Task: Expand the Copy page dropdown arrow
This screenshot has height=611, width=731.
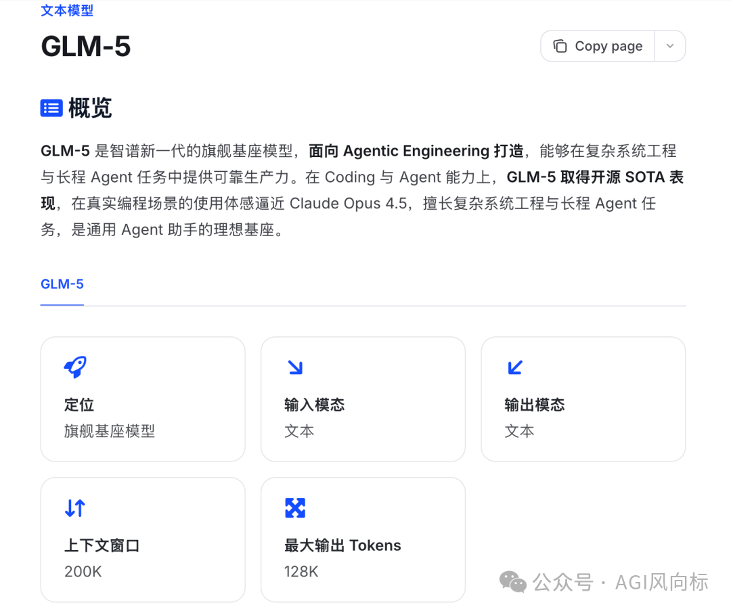Action: [x=670, y=46]
